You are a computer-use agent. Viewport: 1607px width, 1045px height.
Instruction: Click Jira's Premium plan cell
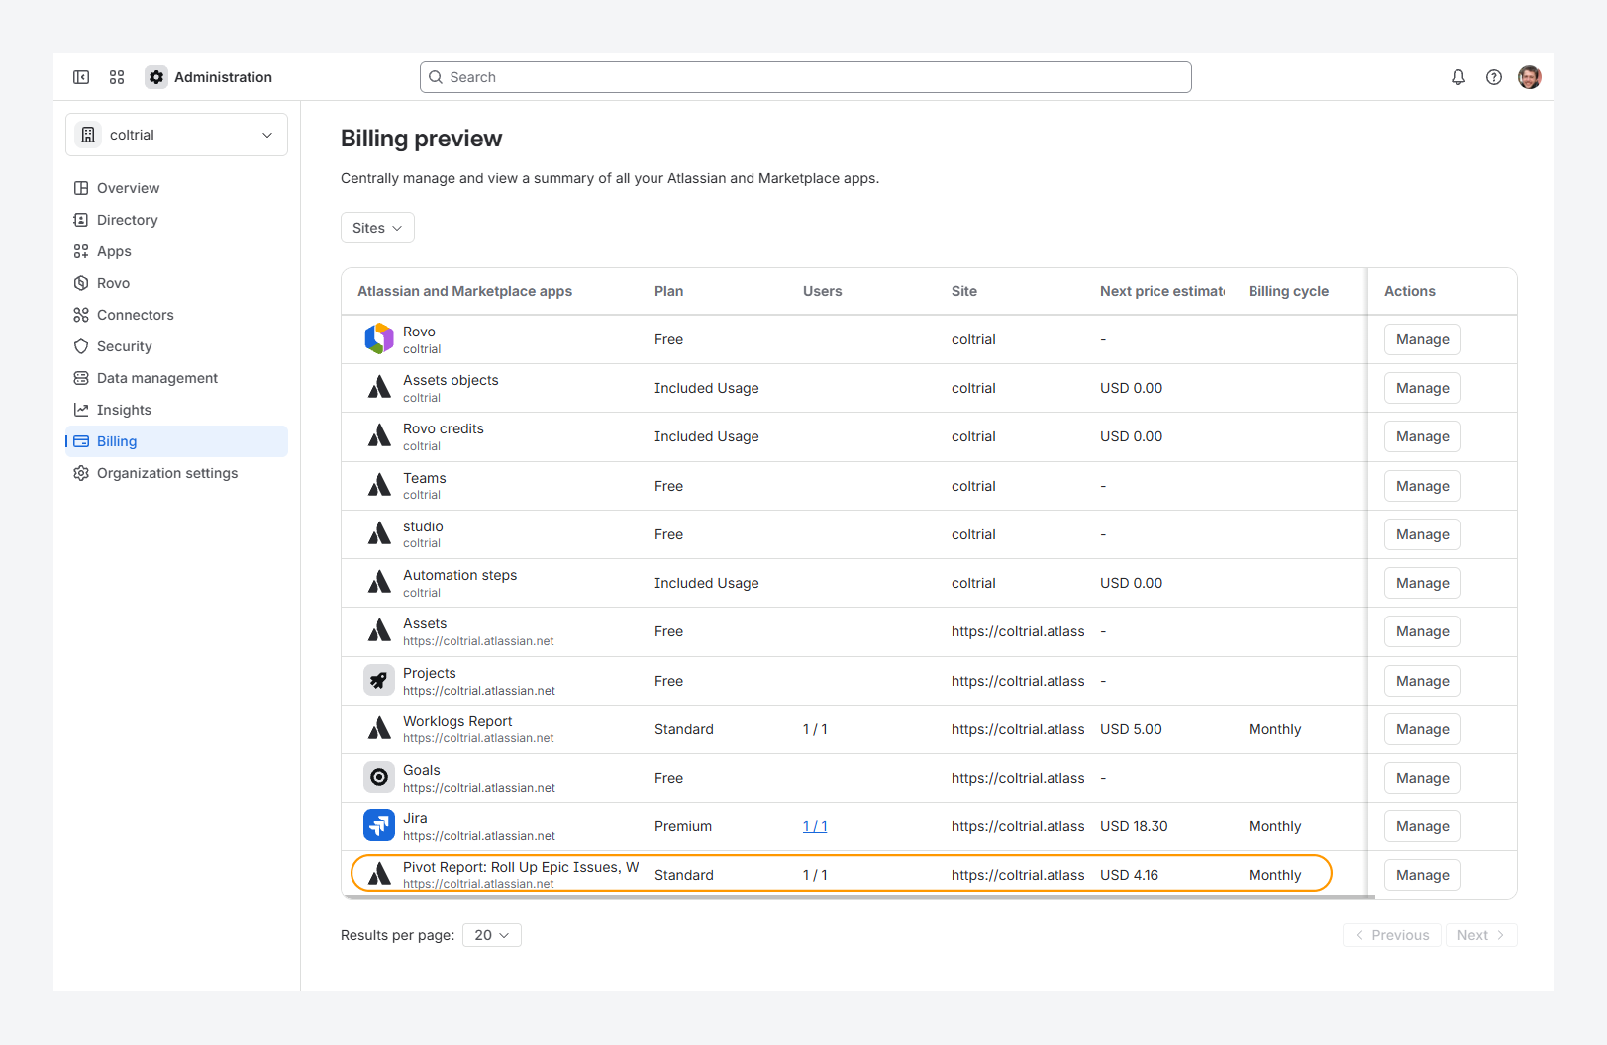[x=683, y=826]
